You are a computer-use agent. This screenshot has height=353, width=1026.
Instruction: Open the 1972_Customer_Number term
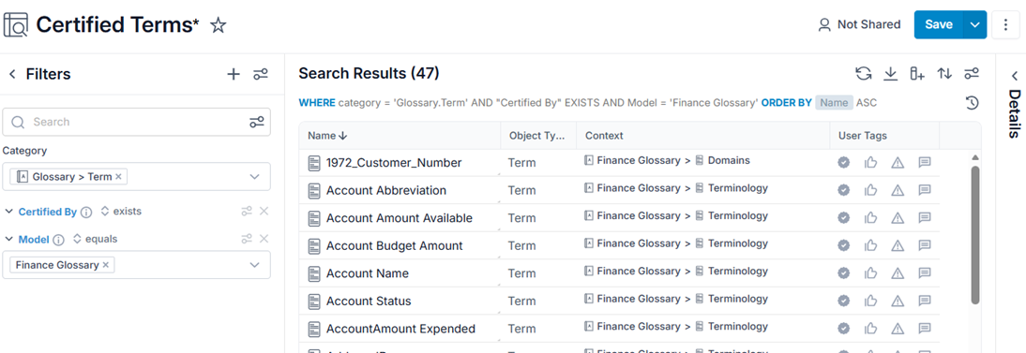point(394,163)
